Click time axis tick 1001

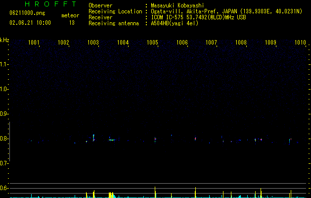34,43
